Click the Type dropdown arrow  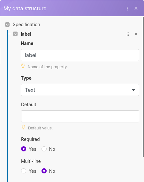tap(133, 90)
